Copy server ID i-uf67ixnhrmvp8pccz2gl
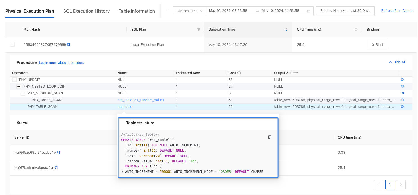The image size is (418, 195). pos(57,167)
